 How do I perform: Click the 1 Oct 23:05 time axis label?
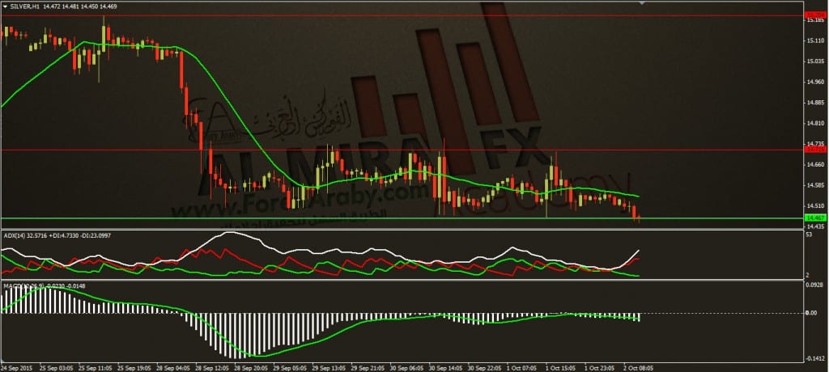(600, 366)
